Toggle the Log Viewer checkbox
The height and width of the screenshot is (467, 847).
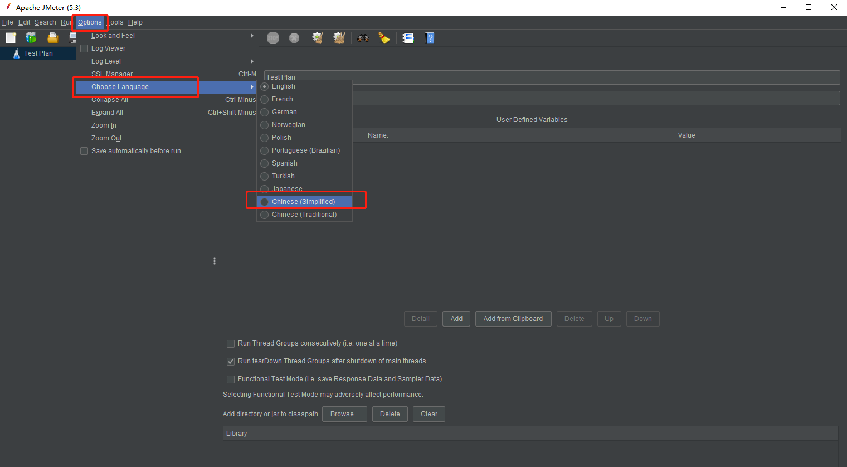pos(84,48)
